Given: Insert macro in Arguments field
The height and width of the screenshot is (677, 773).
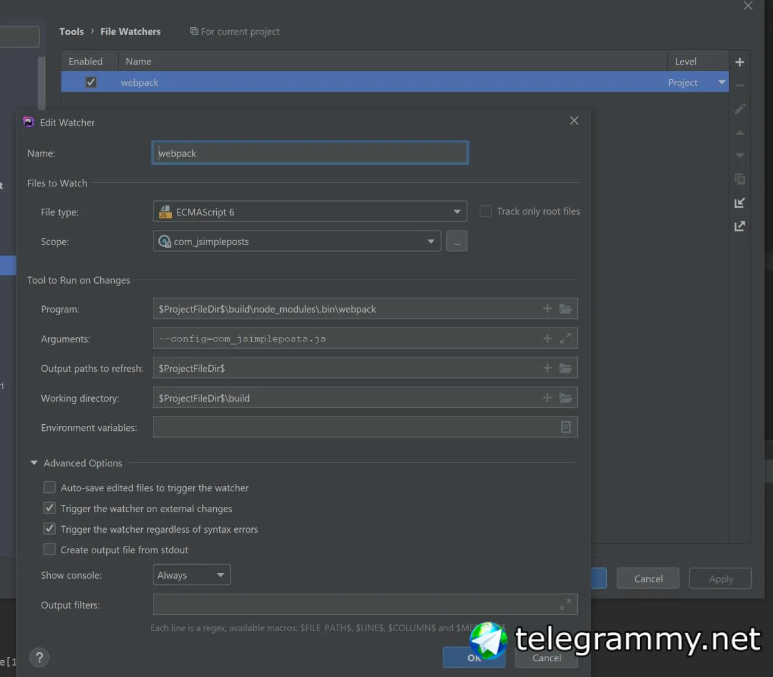Looking at the screenshot, I should (547, 338).
